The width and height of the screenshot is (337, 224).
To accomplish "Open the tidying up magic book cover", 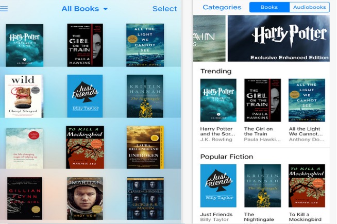I will click(x=24, y=148).
